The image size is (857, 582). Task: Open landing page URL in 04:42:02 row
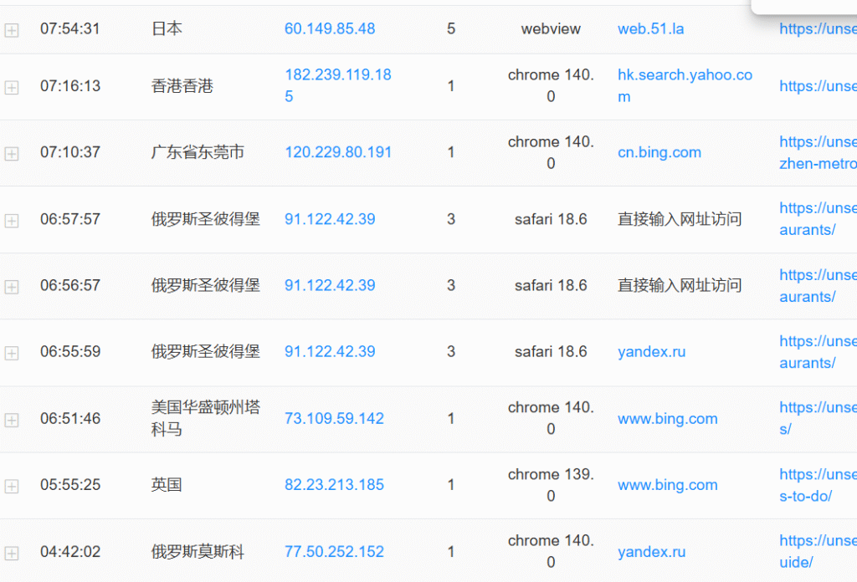(x=817, y=551)
